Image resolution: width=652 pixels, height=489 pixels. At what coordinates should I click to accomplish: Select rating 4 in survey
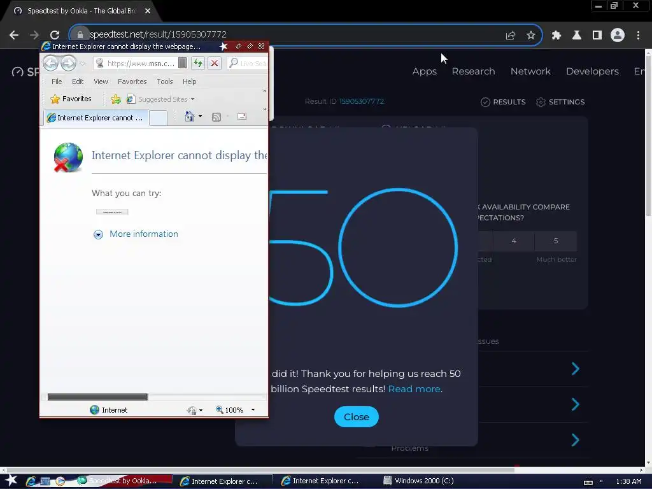[514, 241]
